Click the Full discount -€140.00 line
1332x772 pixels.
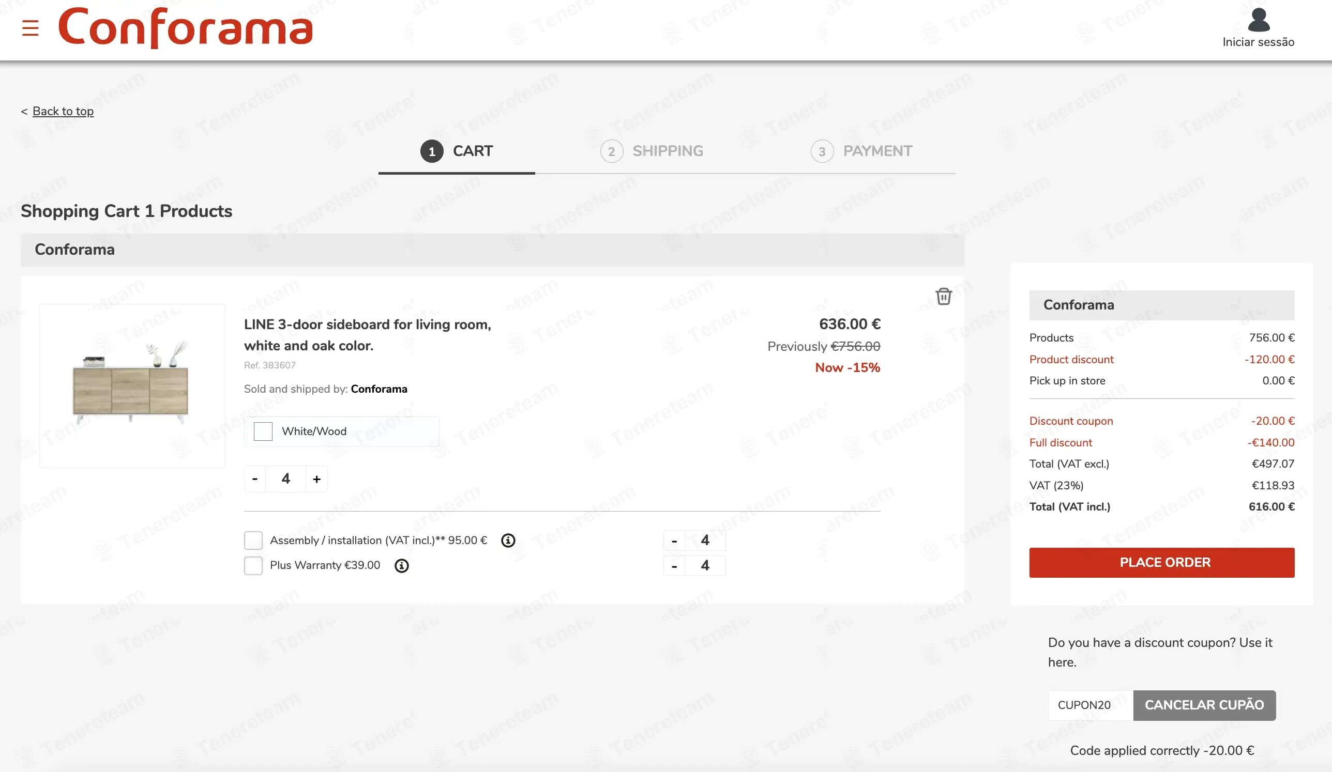1162,442
